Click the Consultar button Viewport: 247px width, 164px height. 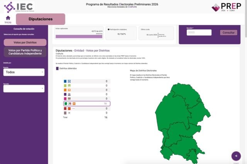[228, 32]
